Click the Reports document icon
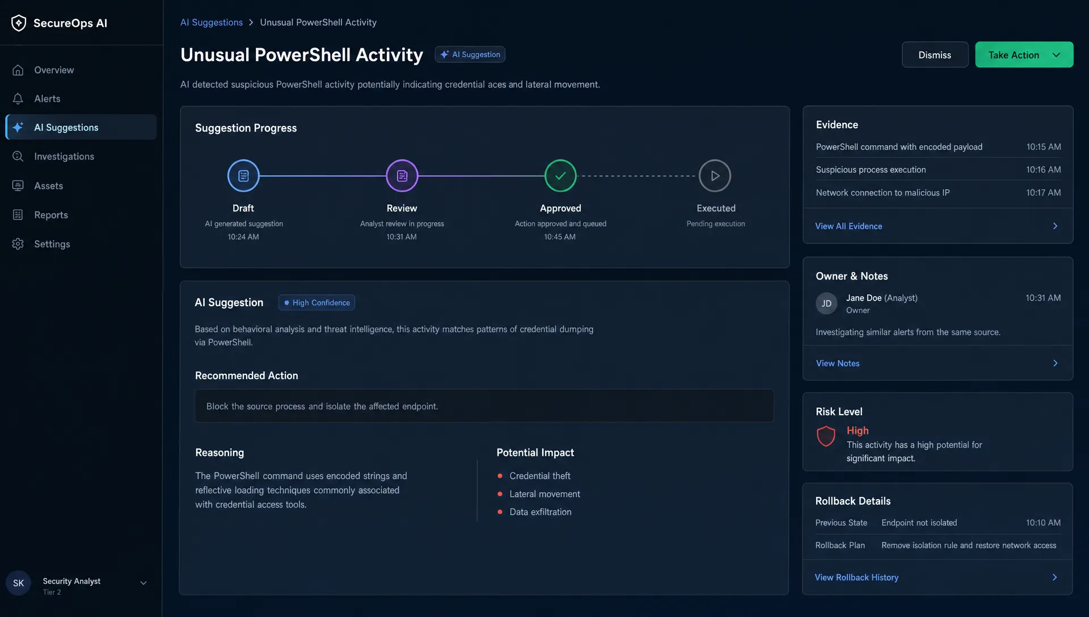 tap(18, 215)
